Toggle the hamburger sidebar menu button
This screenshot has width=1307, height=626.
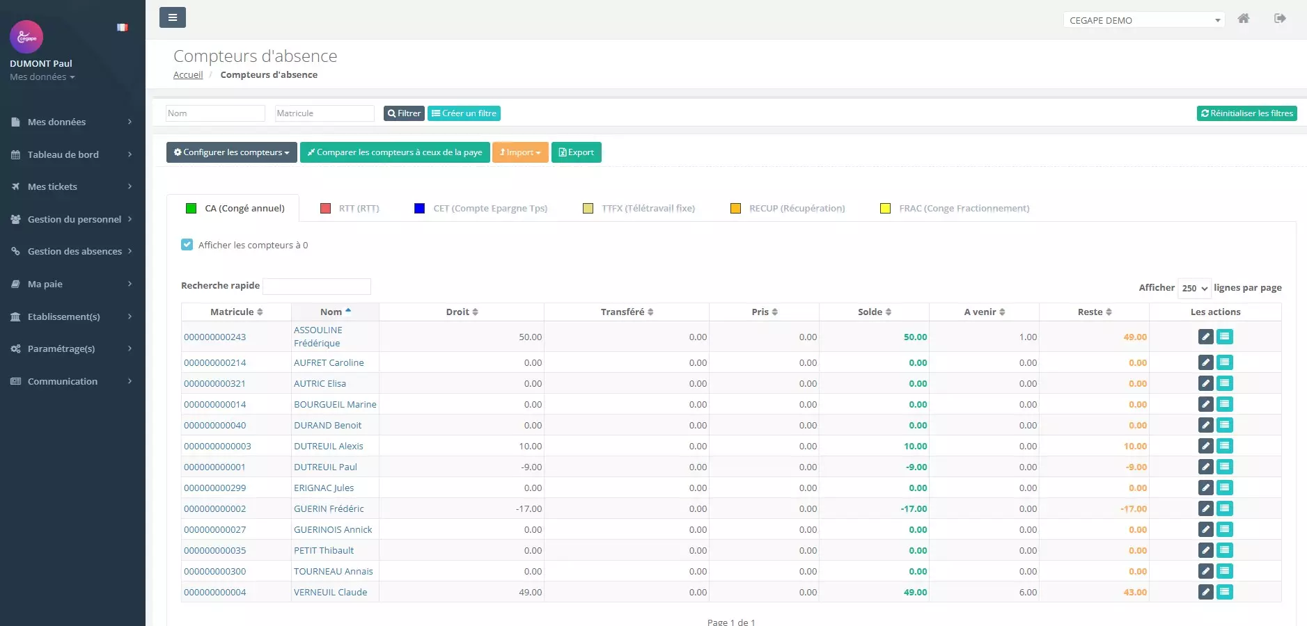[x=172, y=17]
